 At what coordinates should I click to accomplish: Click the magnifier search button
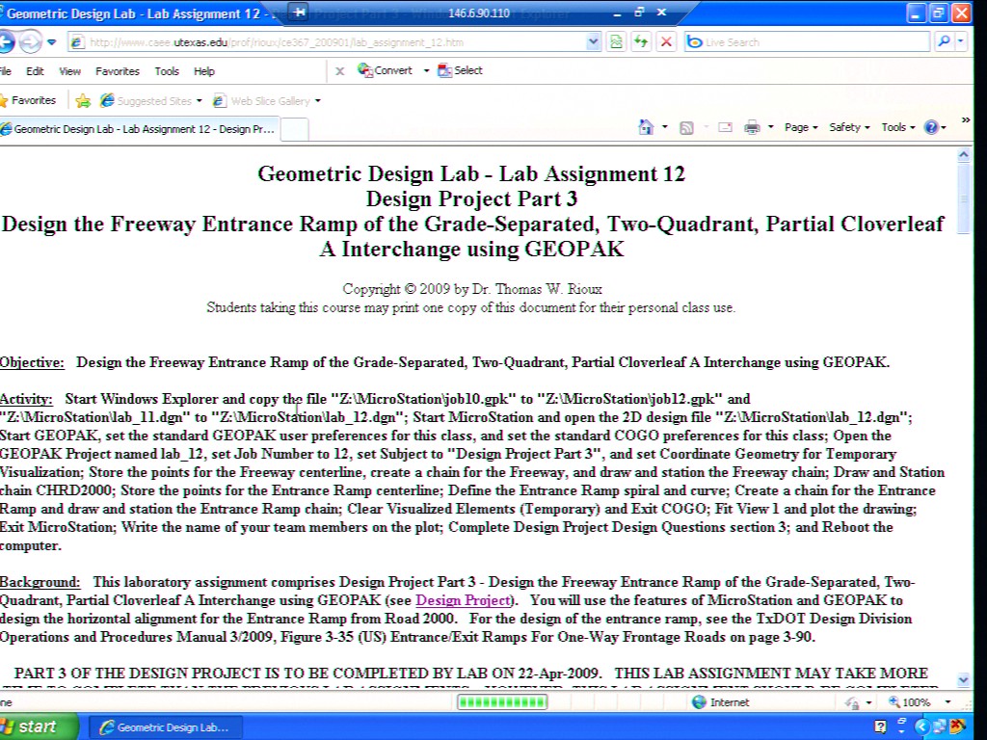(944, 42)
